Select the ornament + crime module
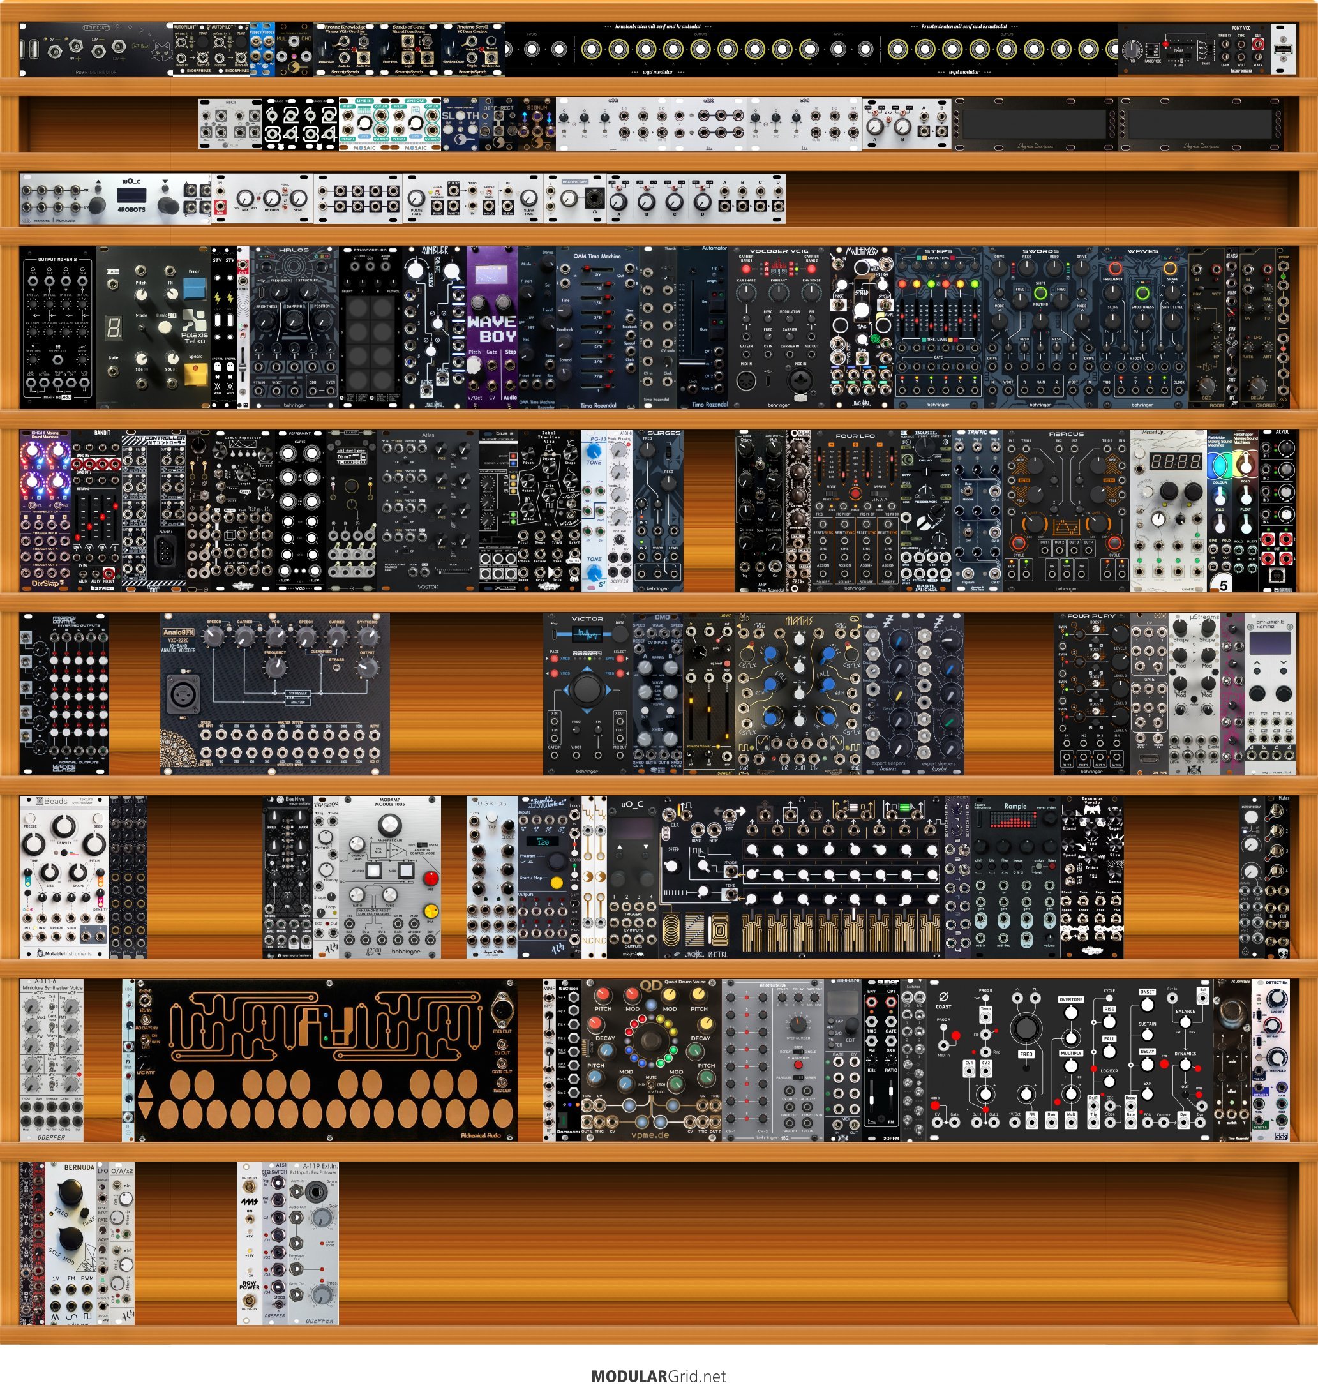The width and height of the screenshot is (1318, 1390). pyautogui.click(x=1271, y=694)
